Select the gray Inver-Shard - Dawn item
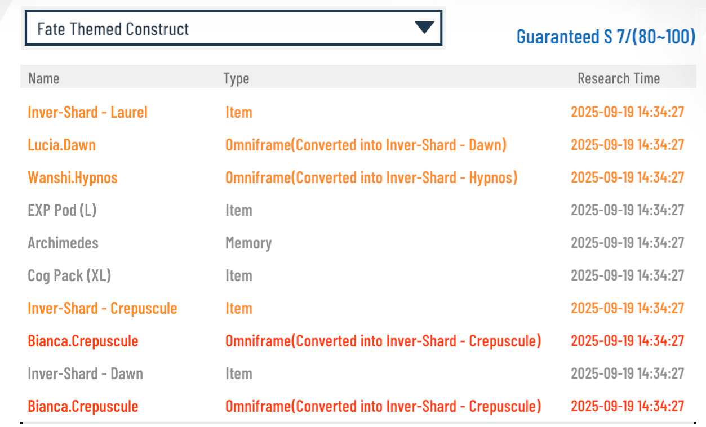Image resolution: width=706 pixels, height=427 pixels. pyautogui.click(x=86, y=373)
